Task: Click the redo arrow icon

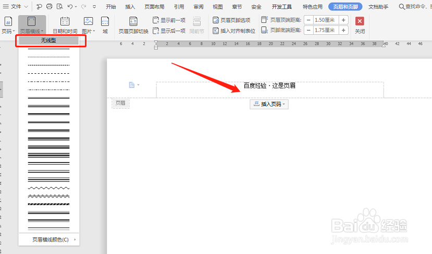Action: coord(84,6)
